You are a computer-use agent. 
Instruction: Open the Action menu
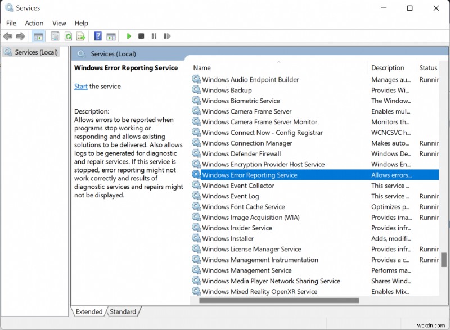(x=34, y=23)
